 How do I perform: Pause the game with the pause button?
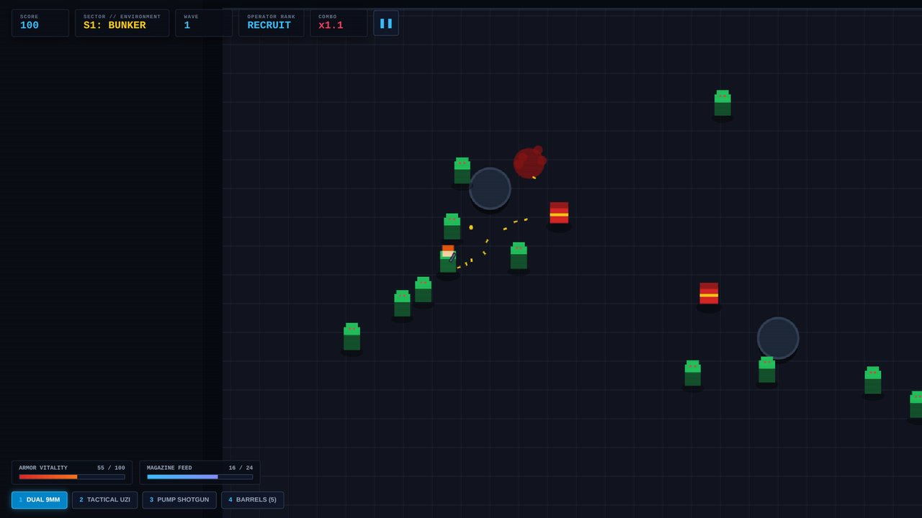click(x=386, y=23)
